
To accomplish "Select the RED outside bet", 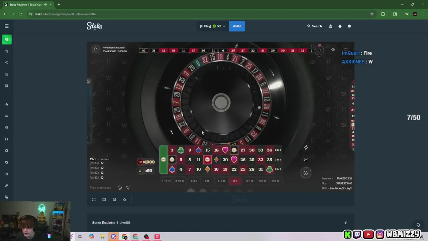I will click(235, 181).
